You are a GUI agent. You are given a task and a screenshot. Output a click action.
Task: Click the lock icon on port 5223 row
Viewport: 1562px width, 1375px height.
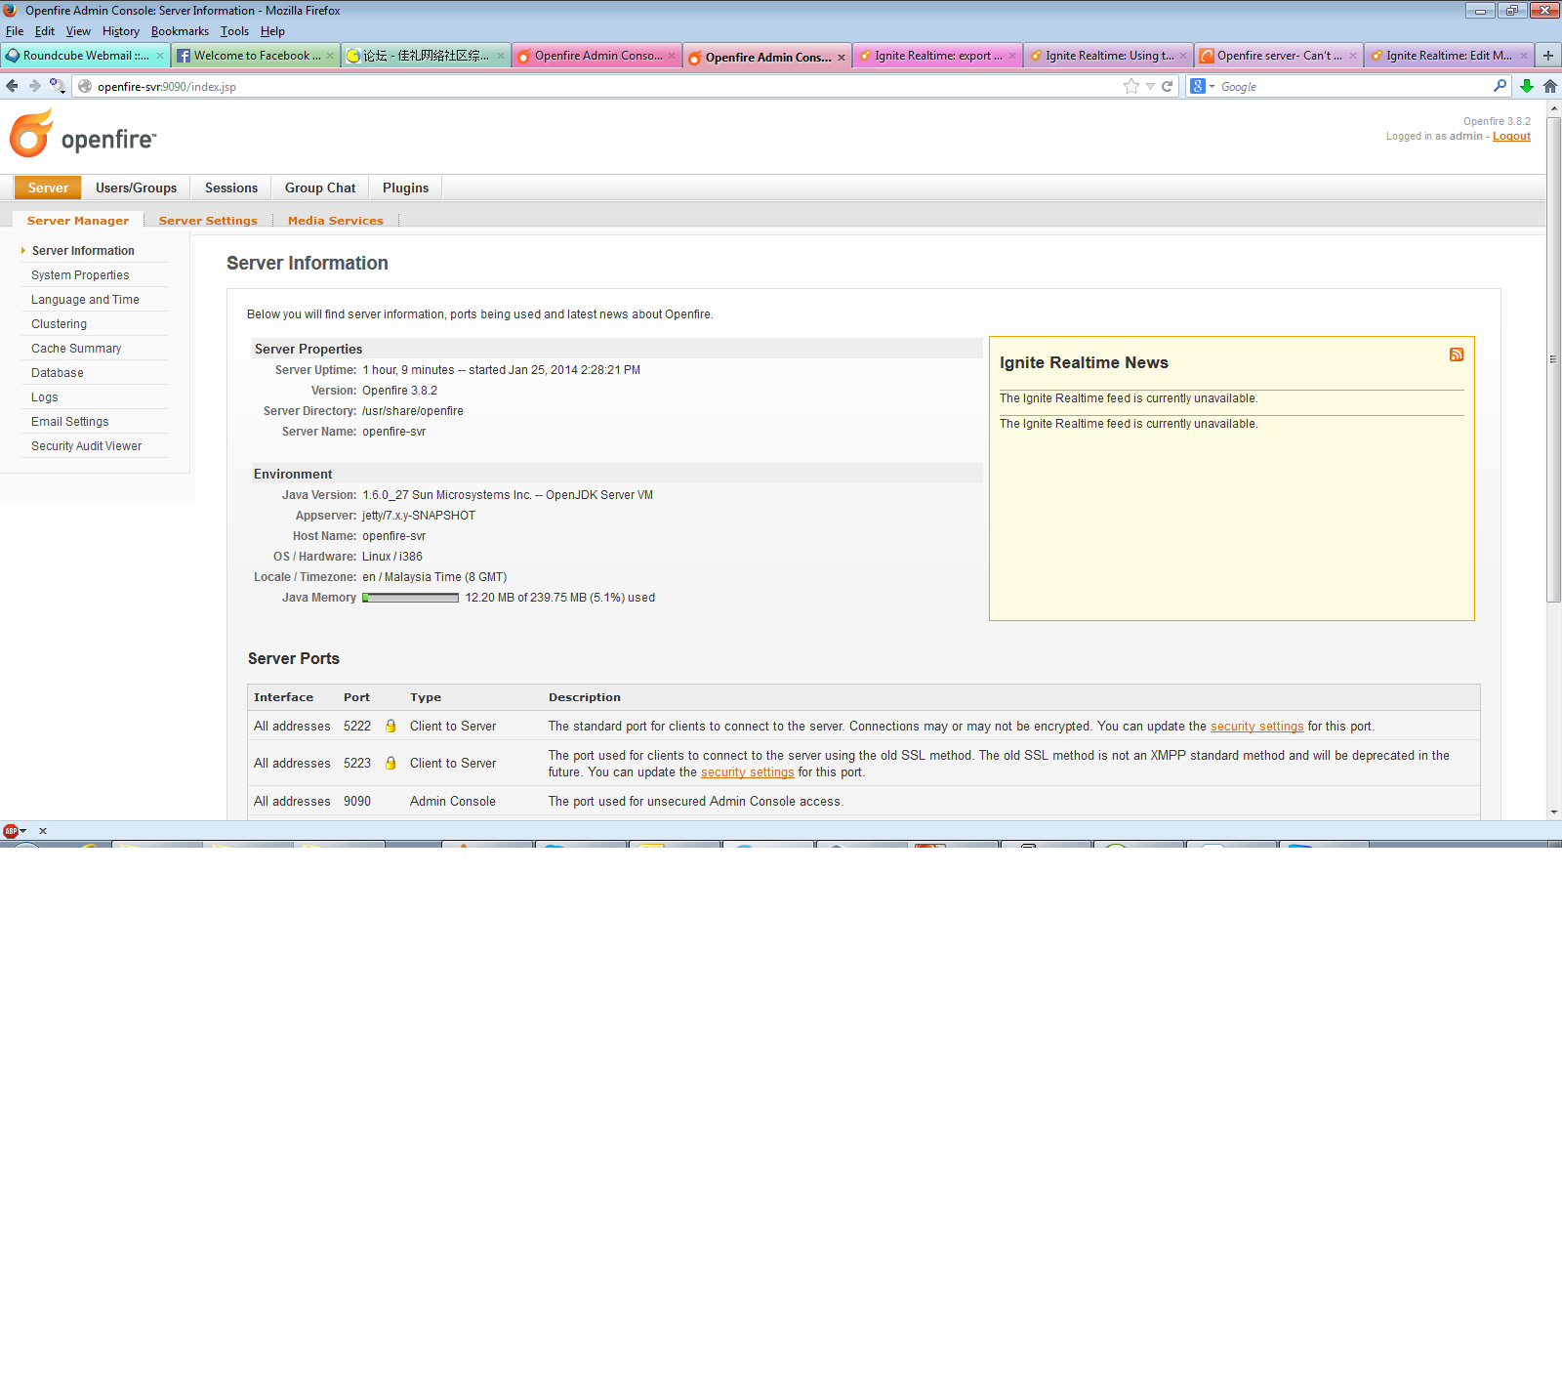point(390,763)
